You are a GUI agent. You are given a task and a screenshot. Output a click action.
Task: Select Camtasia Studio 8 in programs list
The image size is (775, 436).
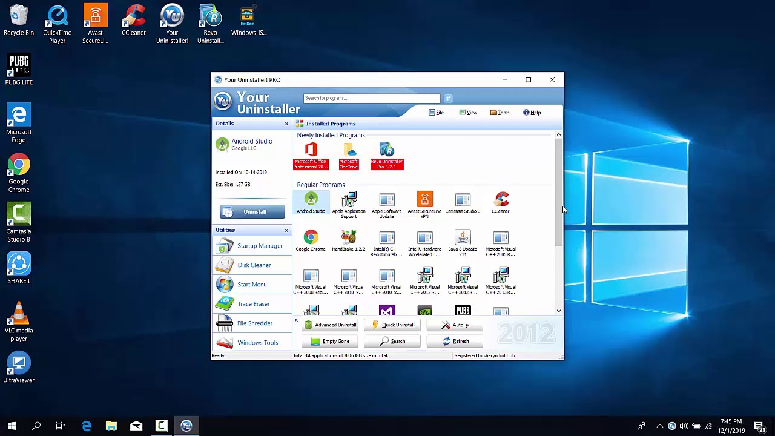point(463,203)
